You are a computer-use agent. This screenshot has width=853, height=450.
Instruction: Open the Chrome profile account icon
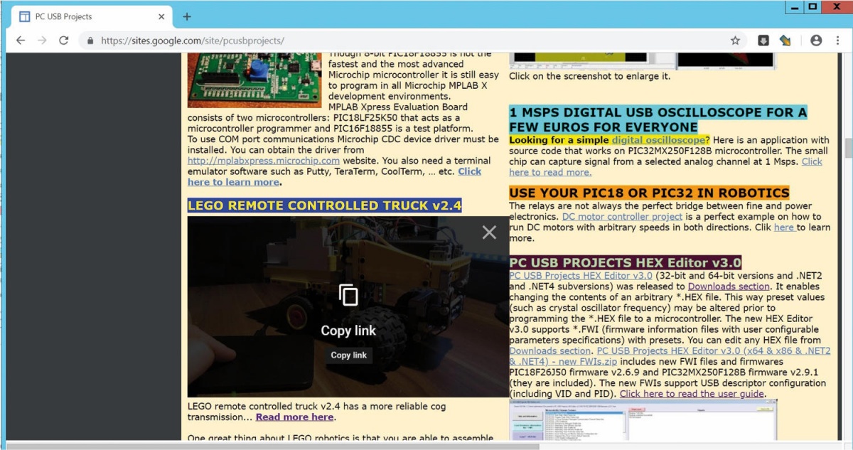[x=816, y=41]
